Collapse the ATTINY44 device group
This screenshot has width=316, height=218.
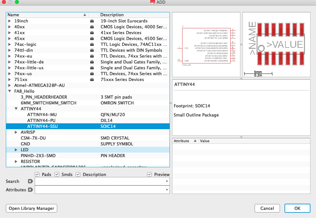click(x=16, y=109)
